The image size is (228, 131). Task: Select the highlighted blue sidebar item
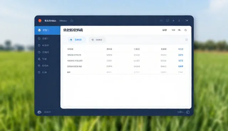[47, 30]
